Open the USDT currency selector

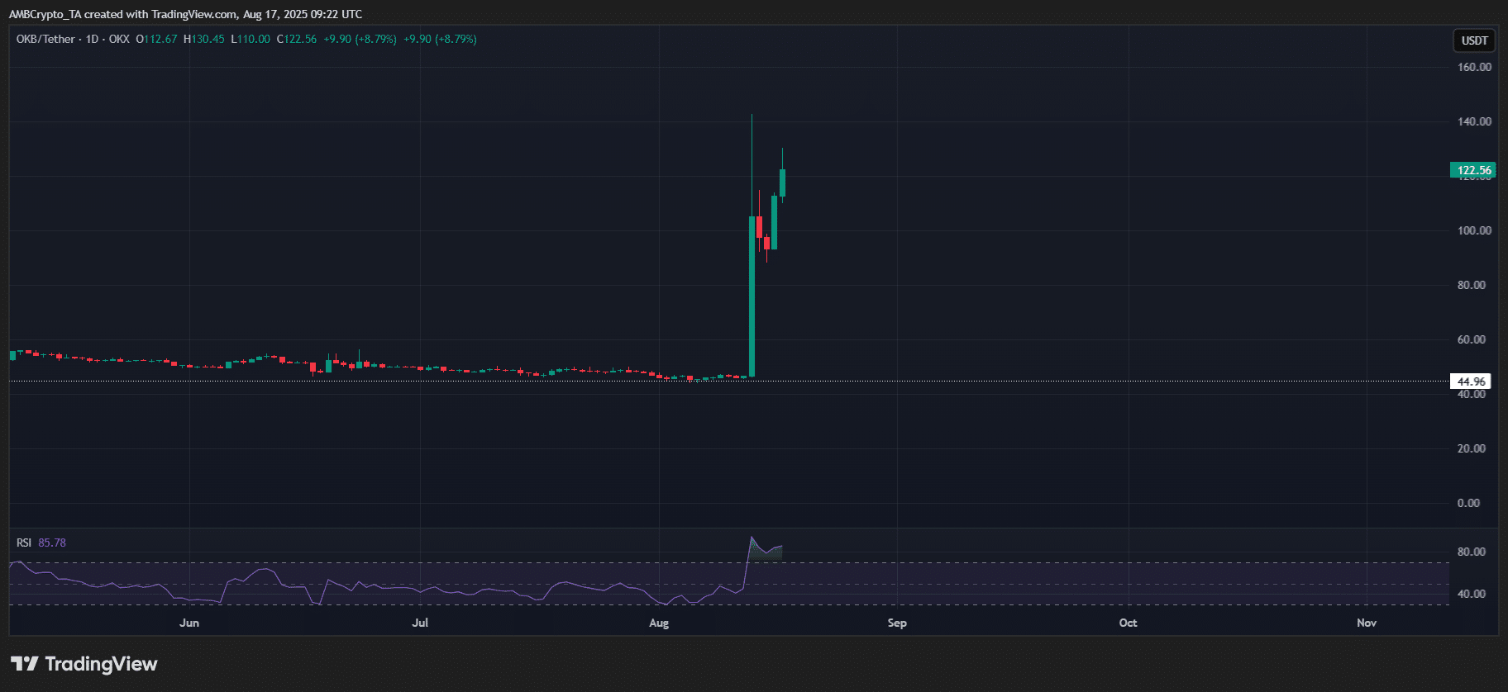[1474, 40]
